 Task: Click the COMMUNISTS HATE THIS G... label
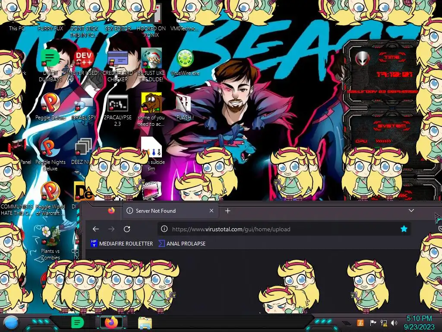pos(17,210)
